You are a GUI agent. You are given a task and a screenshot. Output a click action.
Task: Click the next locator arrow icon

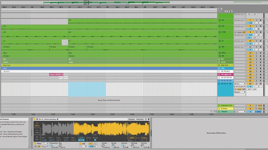click(222, 11)
